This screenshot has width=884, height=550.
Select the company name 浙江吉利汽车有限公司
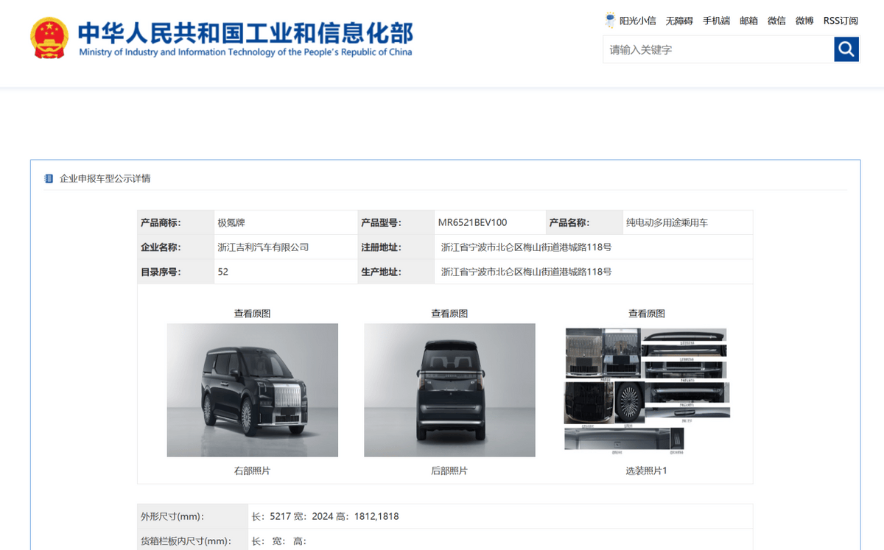click(263, 247)
